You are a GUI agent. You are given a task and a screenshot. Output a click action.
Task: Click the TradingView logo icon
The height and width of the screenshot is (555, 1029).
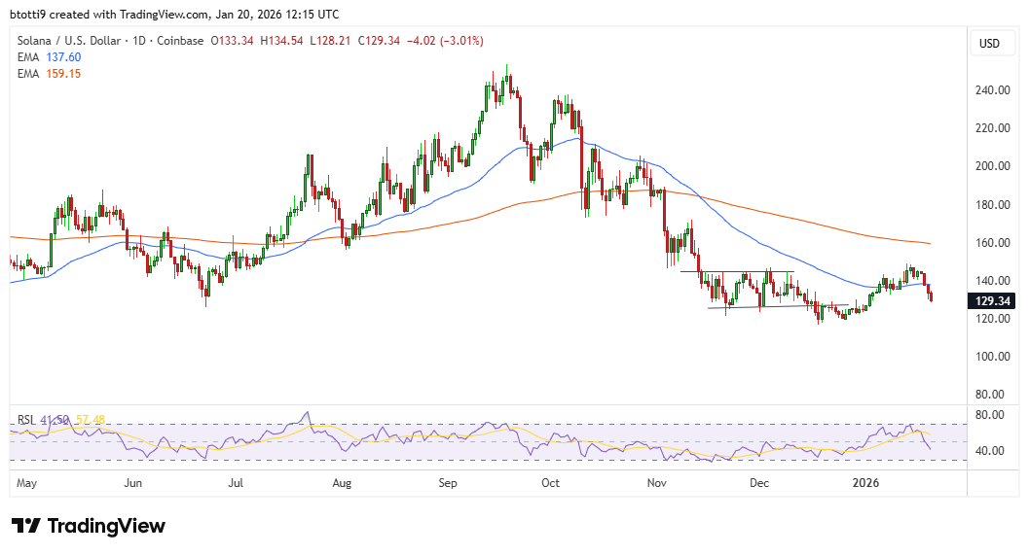pyautogui.click(x=26, y=526)
